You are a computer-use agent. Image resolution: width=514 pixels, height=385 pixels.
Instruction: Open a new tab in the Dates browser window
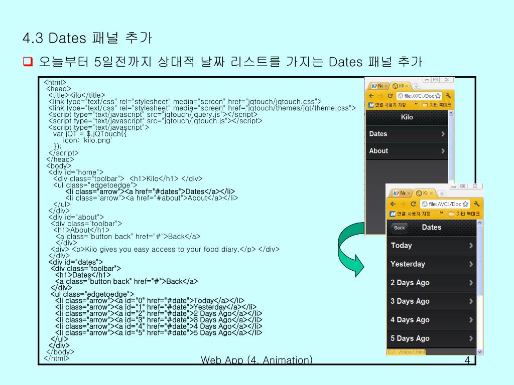tap(442, 193)
